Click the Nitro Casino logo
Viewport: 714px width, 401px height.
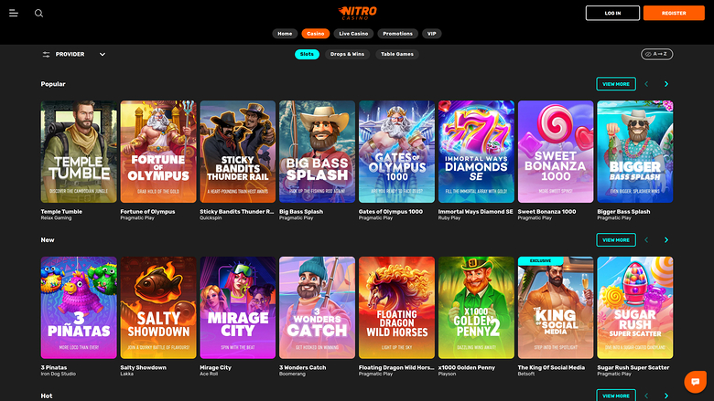click(357, 13)
